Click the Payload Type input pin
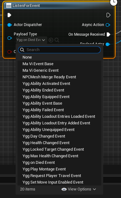Viewport: 121px width, 198px height. pos(10,38)
